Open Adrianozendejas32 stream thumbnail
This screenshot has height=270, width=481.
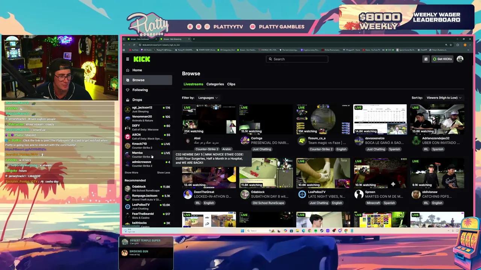(x=437, y=119)
